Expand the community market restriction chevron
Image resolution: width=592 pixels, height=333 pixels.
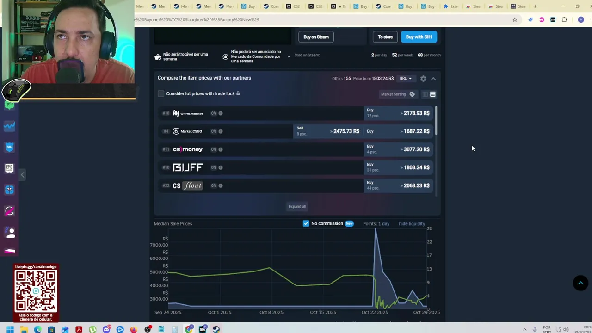click(288, 57)
